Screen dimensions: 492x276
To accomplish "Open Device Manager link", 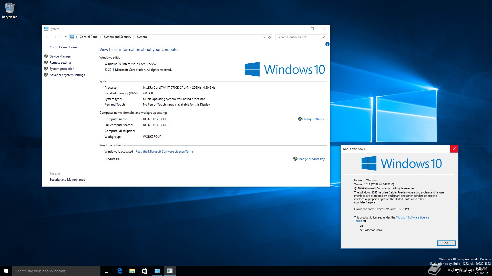I will [x=60, y=56].
